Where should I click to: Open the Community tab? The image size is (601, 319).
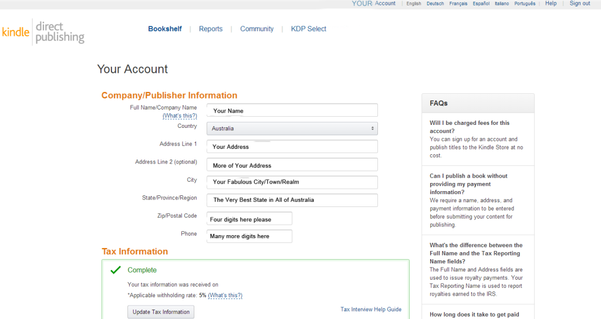pos(256,29)
